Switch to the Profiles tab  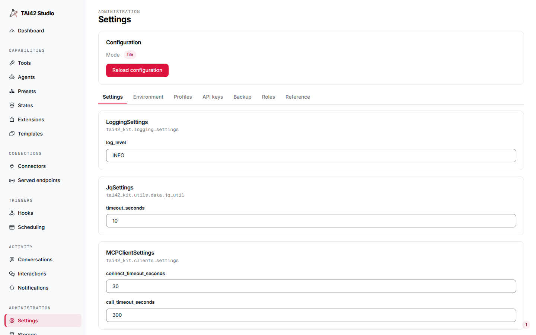tap(183, 97)
